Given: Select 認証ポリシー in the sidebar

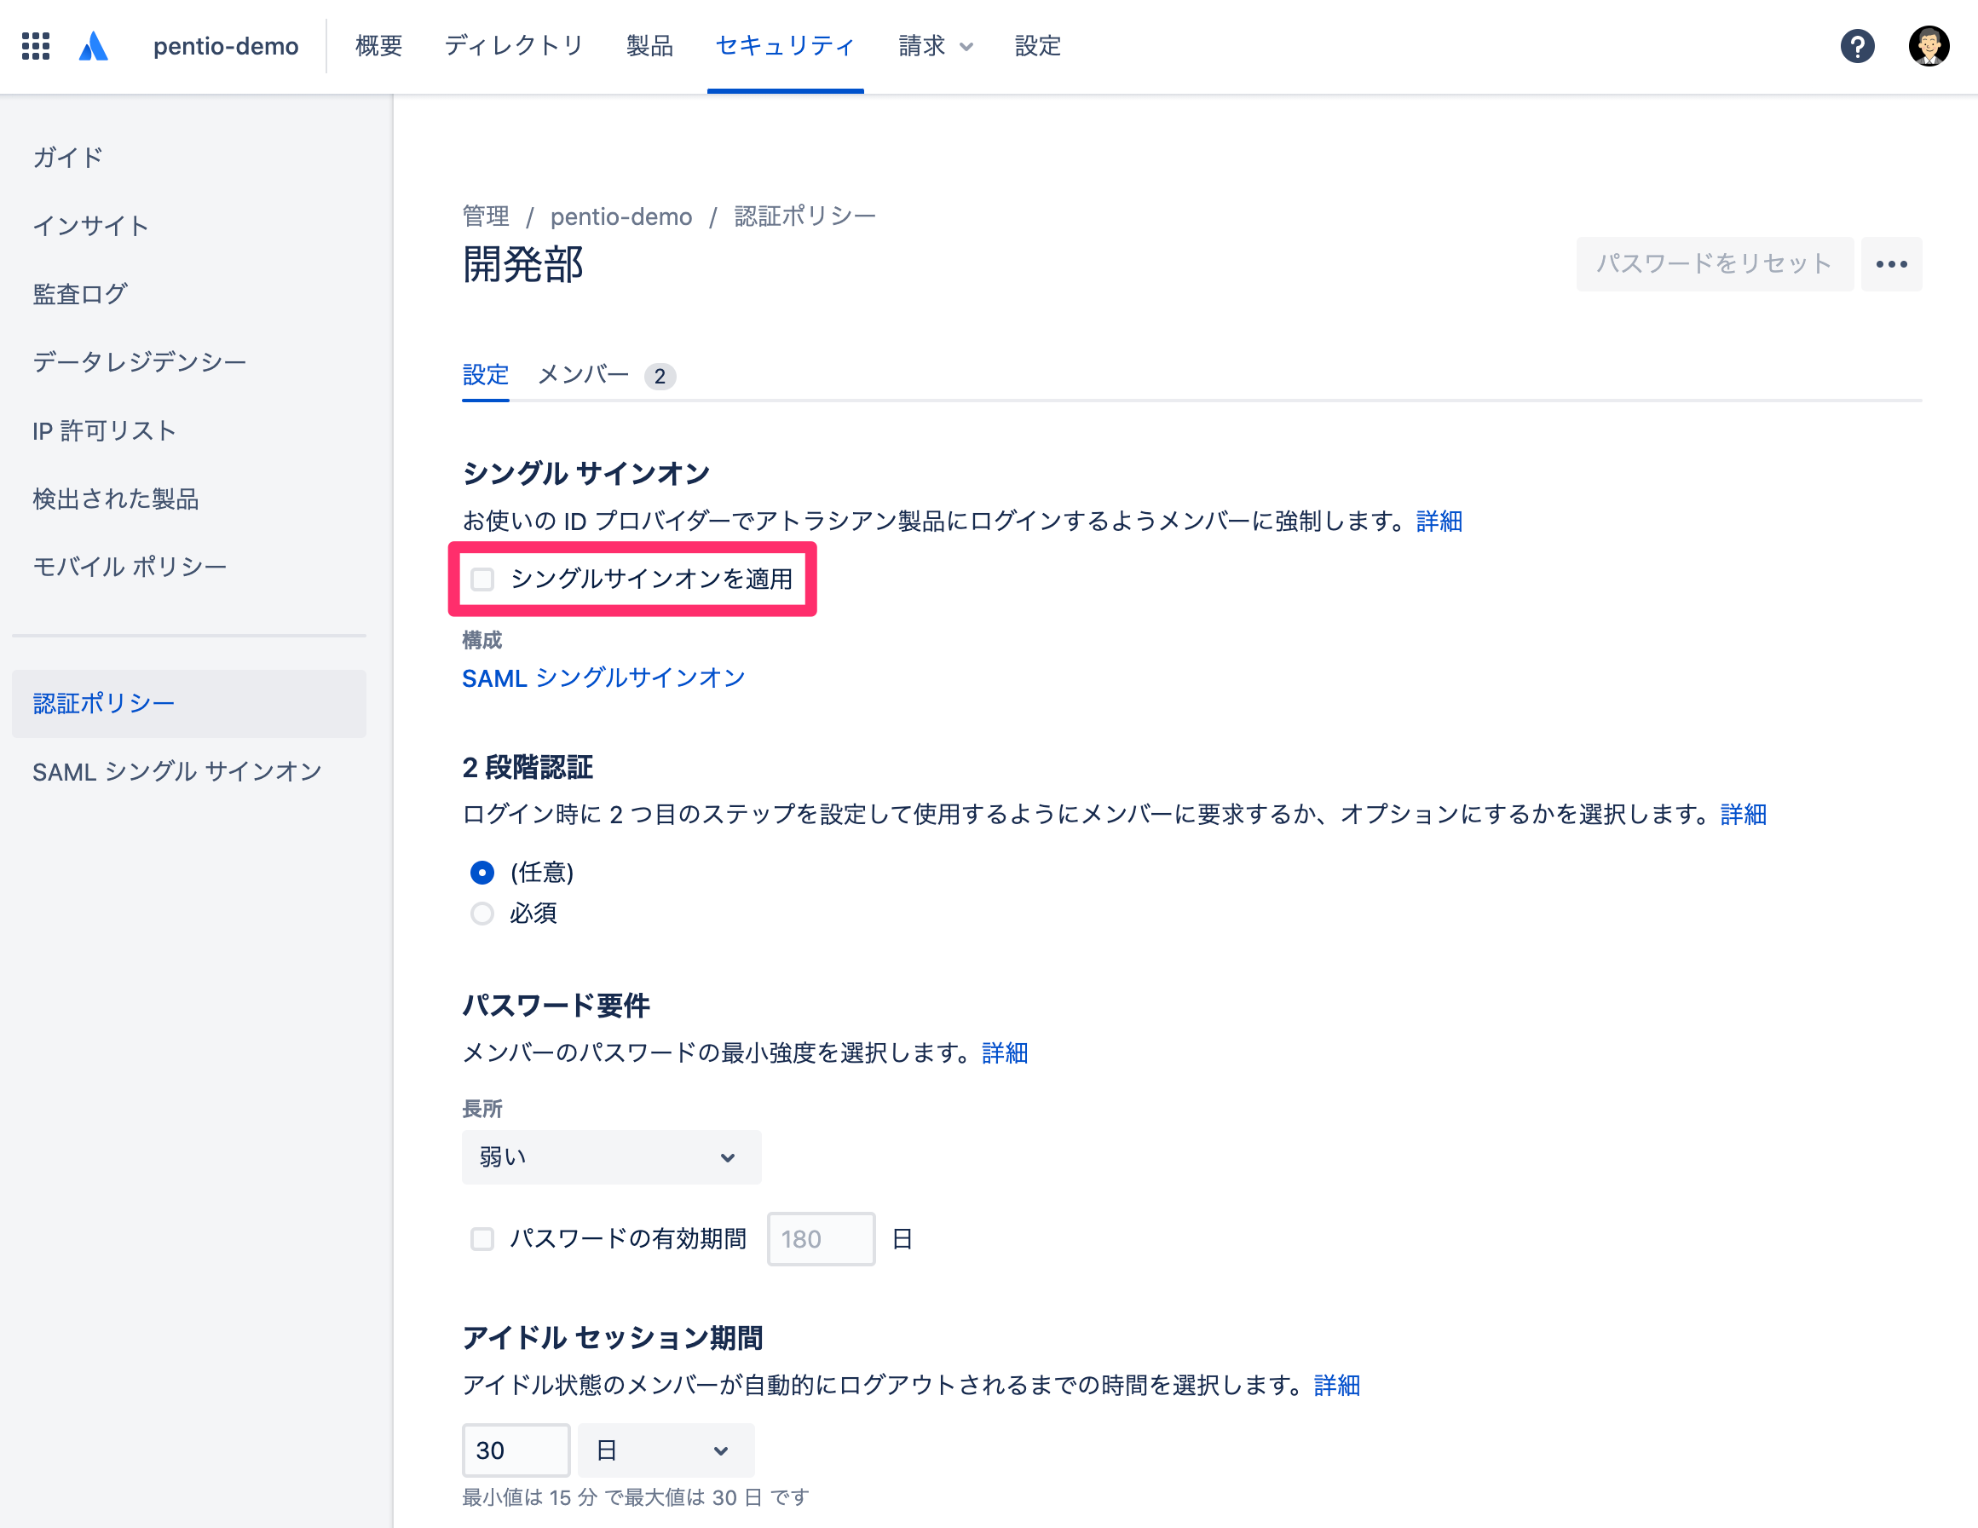Looking at the screenshot, I should (189, 704).
